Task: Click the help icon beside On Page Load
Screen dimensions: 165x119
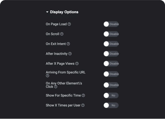Action: 69,24
